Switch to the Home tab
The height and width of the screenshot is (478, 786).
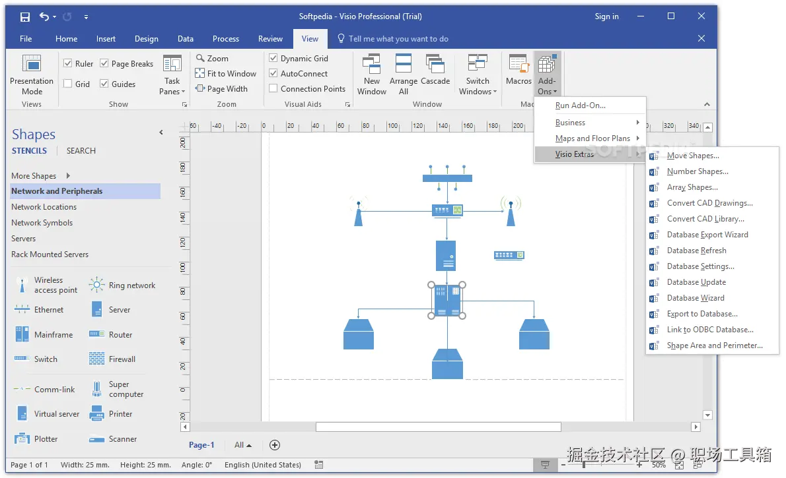pos(66,38)
